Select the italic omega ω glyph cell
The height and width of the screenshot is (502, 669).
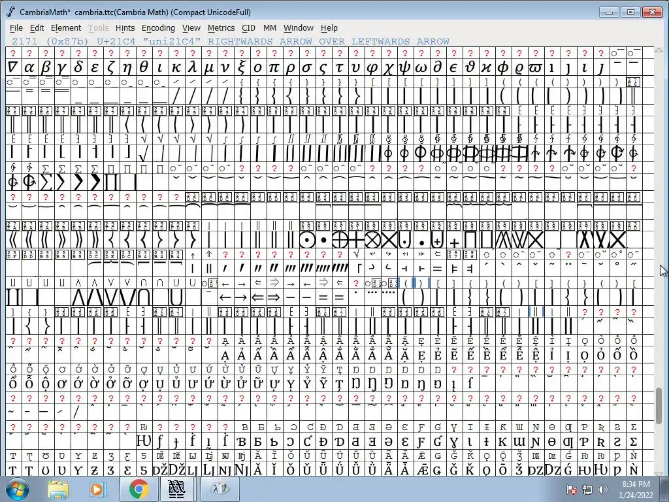(421, 67)
